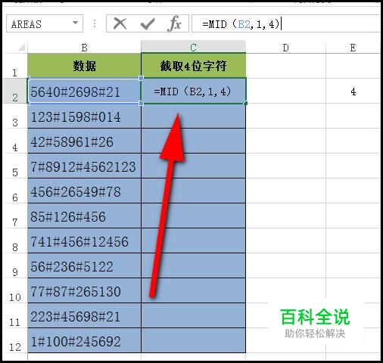Select cell containing 5640#2698#21
383x363 pixels.
click(84, 91)
